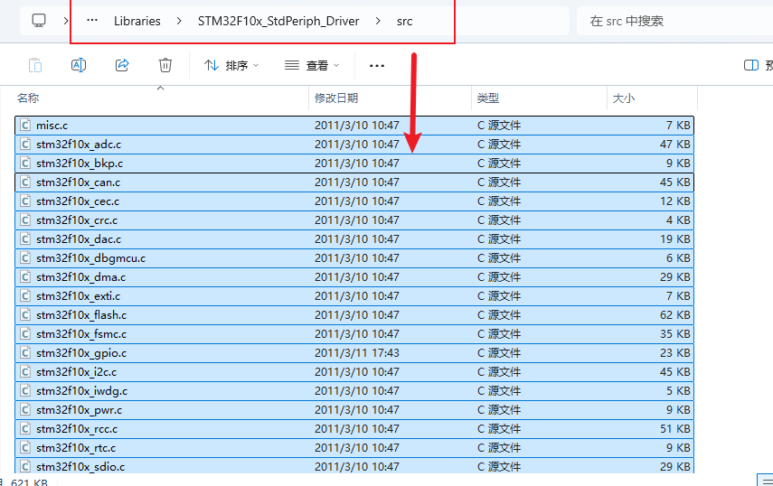Select file stm32f10x_iwdg.c
Image resolution: width=773 pixels, height=486 pixels.
tap(354, 390)
